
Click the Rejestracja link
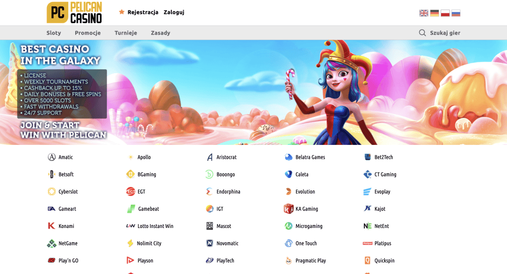(x=143, y=12)
